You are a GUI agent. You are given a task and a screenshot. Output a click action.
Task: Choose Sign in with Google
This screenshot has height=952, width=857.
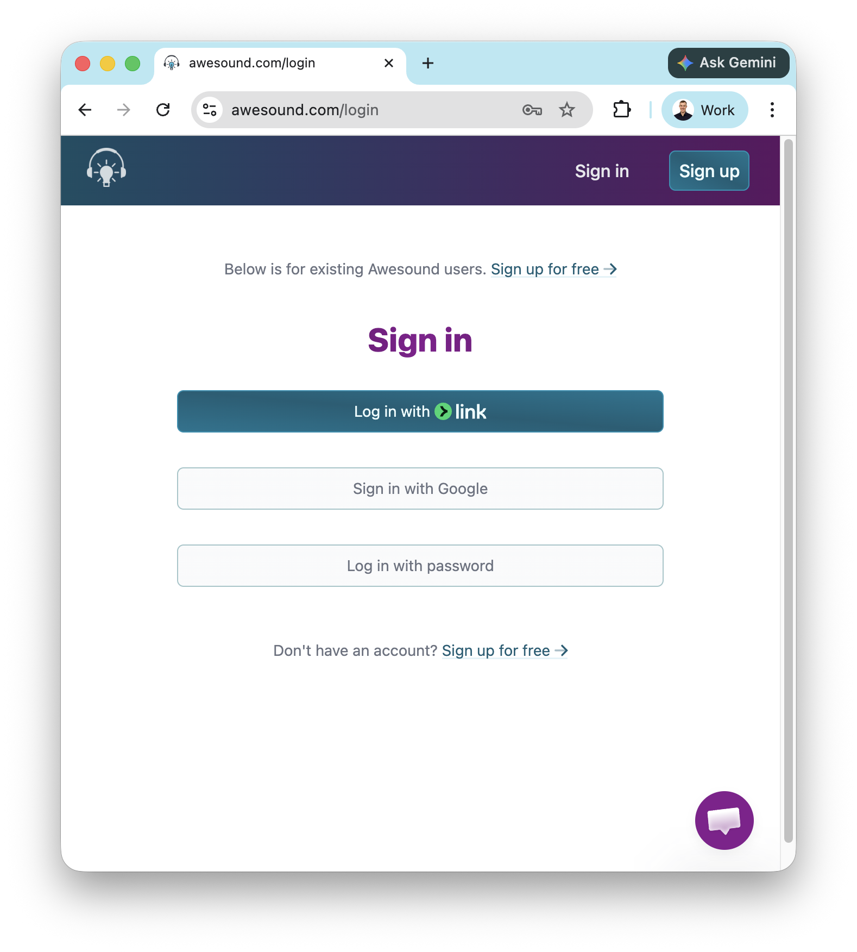click(420, 488)
